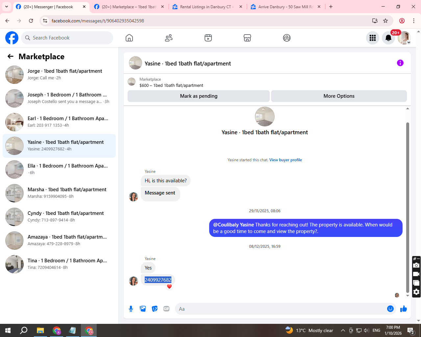Screen dimensions: 421x337
Task: Click the browser address bar URL
Action: [98, 21]
